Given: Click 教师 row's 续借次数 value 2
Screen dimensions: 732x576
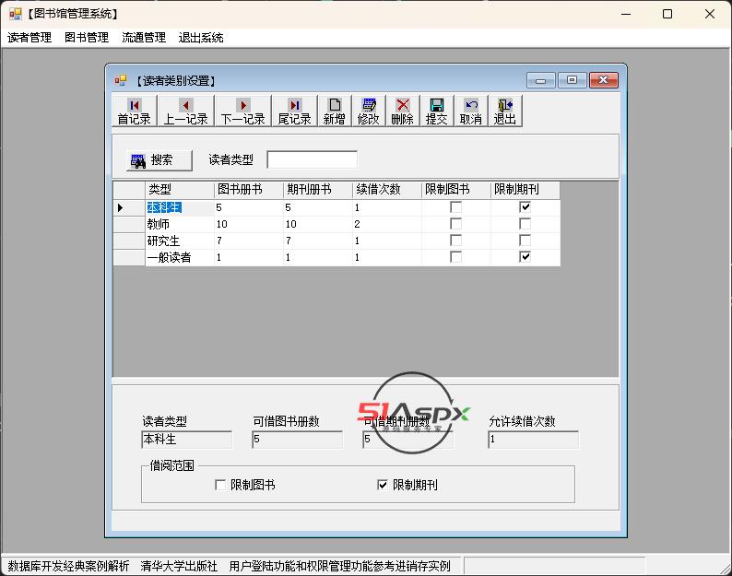Looking at the screenshot, I should point(387,225).
